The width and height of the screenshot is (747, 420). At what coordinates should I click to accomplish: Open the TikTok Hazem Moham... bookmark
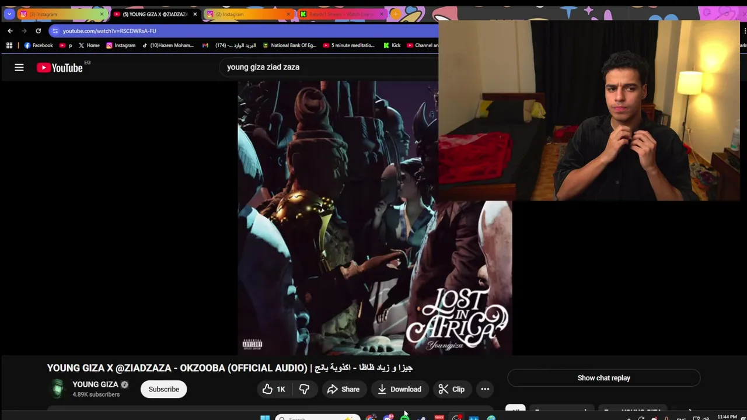167,45
